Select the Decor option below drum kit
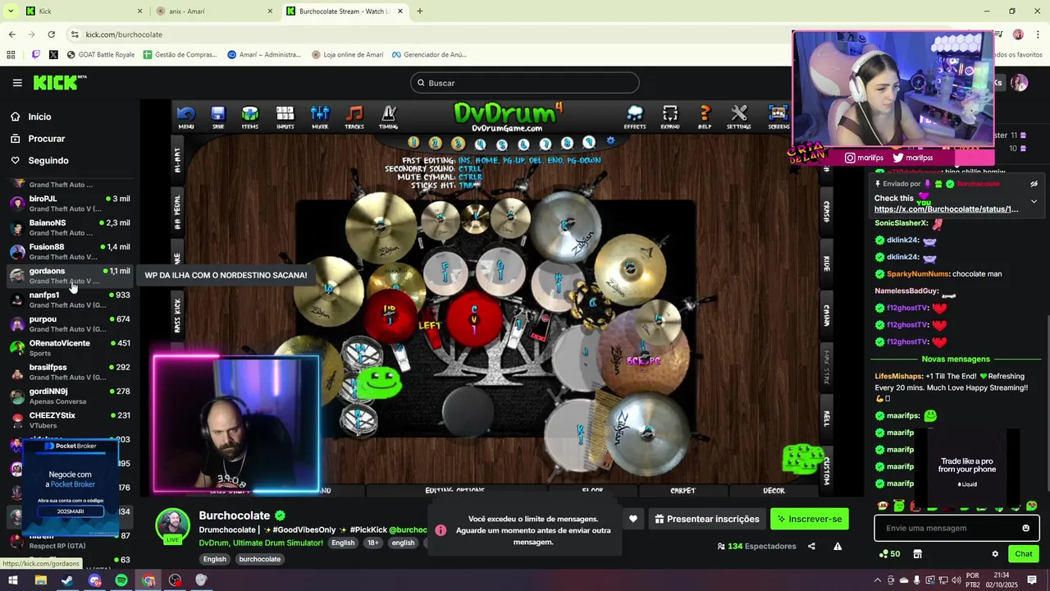The width and height of the screenshot is (1050, 591). click(774, 491)
